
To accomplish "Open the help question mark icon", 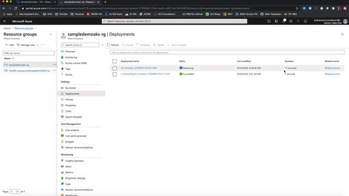I will 298,21.
